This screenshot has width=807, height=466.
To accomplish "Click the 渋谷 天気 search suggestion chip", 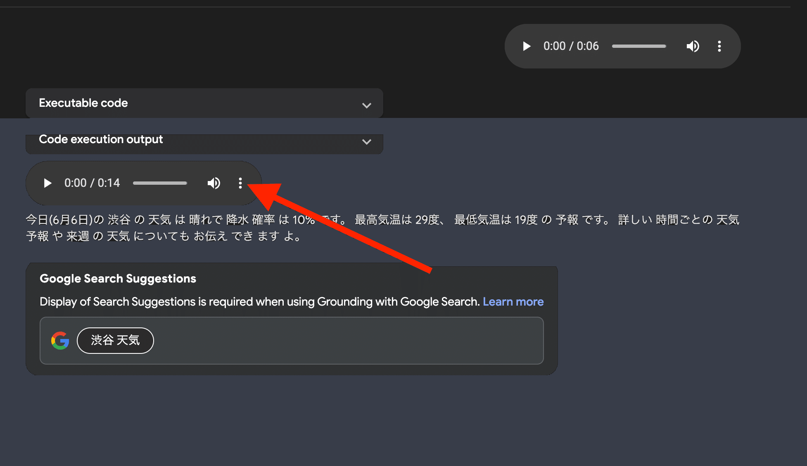I will [115, 340].
